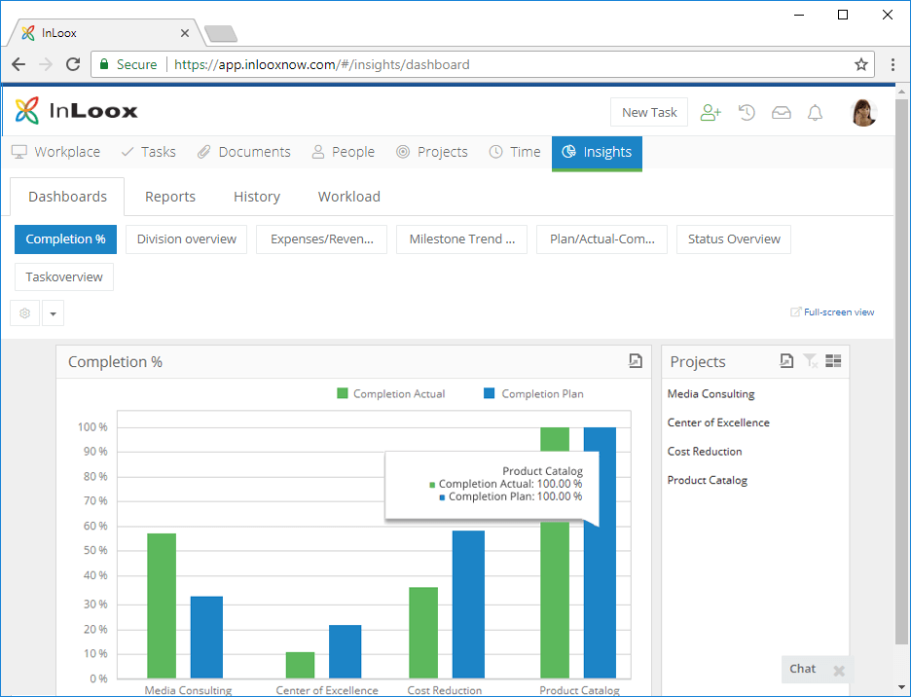Open Full-screen view link
The height and width of the screenshot is (697, 911).
[832, 312]
